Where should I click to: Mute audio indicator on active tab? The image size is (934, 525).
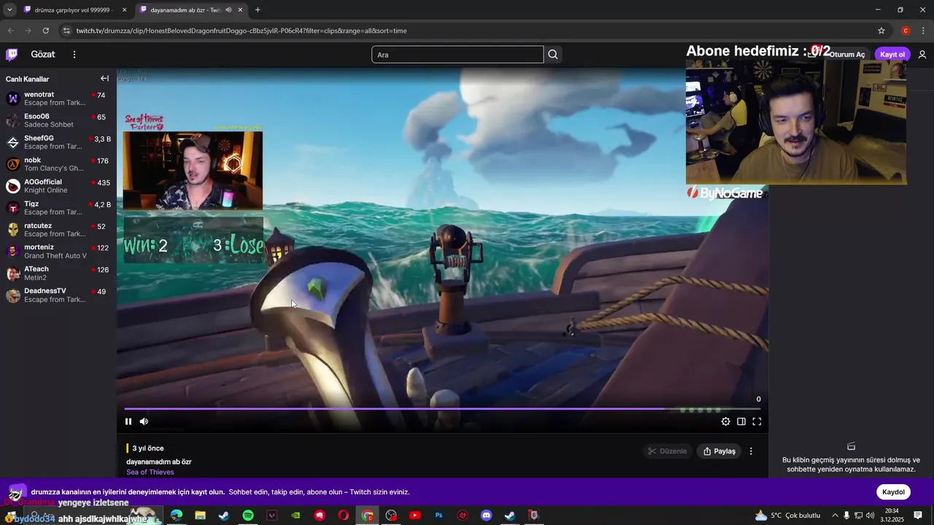coord(228,9)
